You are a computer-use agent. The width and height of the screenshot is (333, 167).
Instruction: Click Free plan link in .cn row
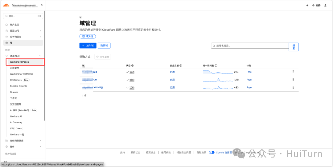[249, 80]
